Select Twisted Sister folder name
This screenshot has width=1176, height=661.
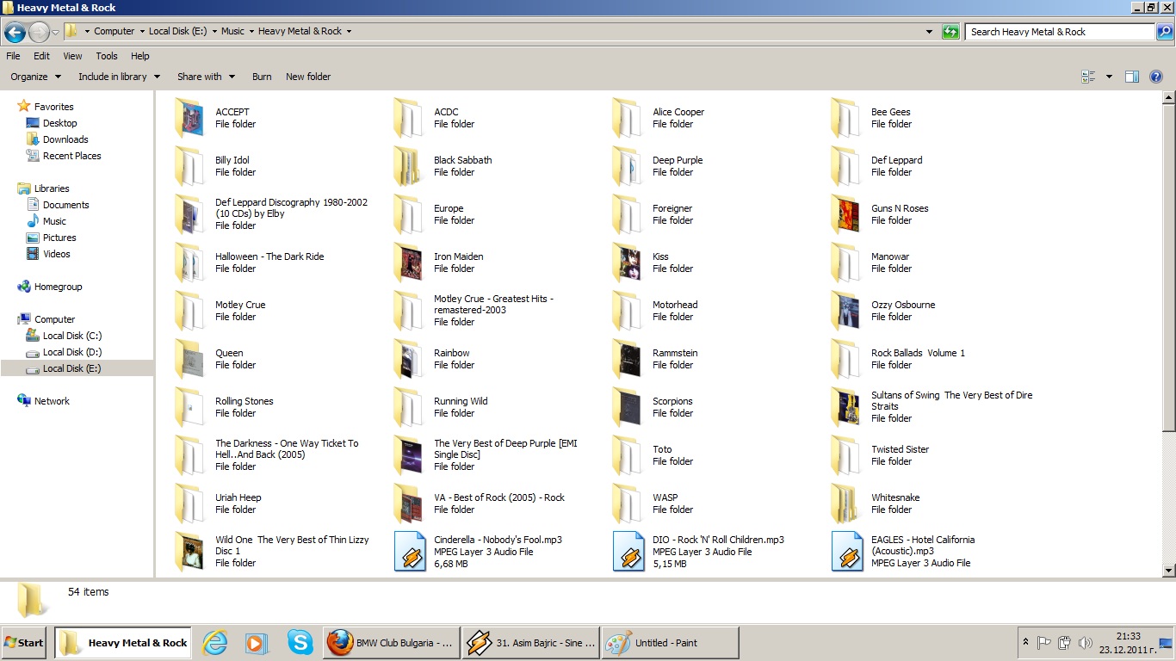tap(900, 449)
